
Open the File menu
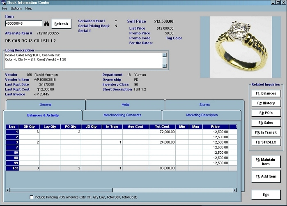[5, 8]
